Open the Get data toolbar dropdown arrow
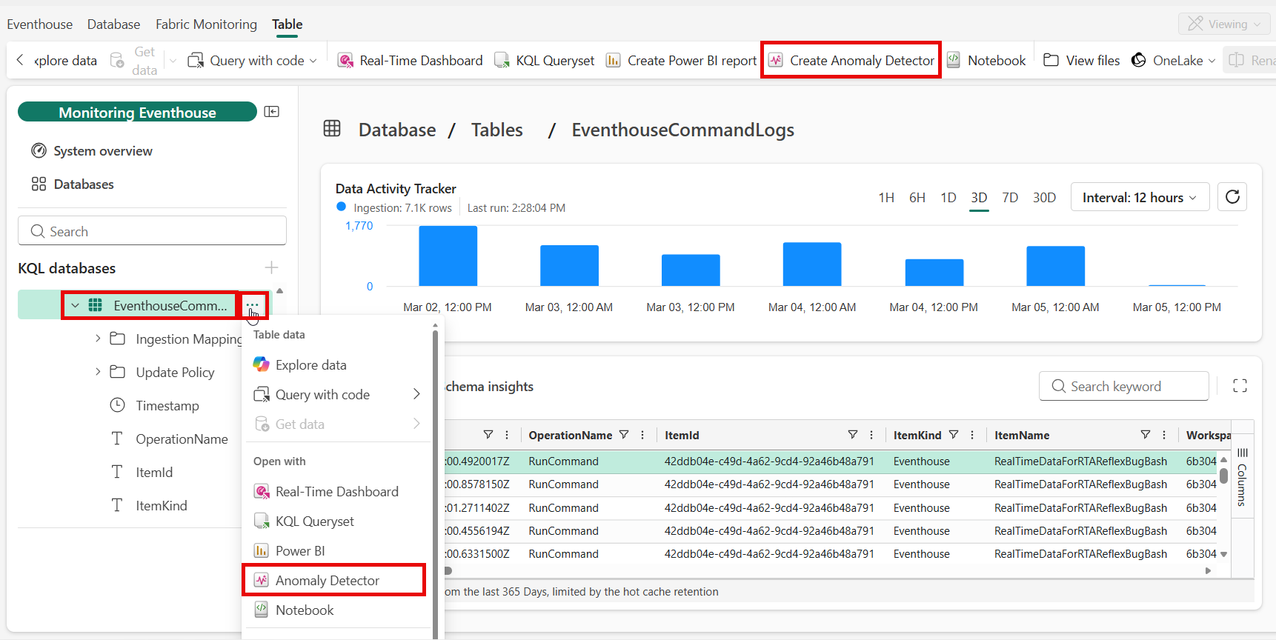 click(173, 61)
